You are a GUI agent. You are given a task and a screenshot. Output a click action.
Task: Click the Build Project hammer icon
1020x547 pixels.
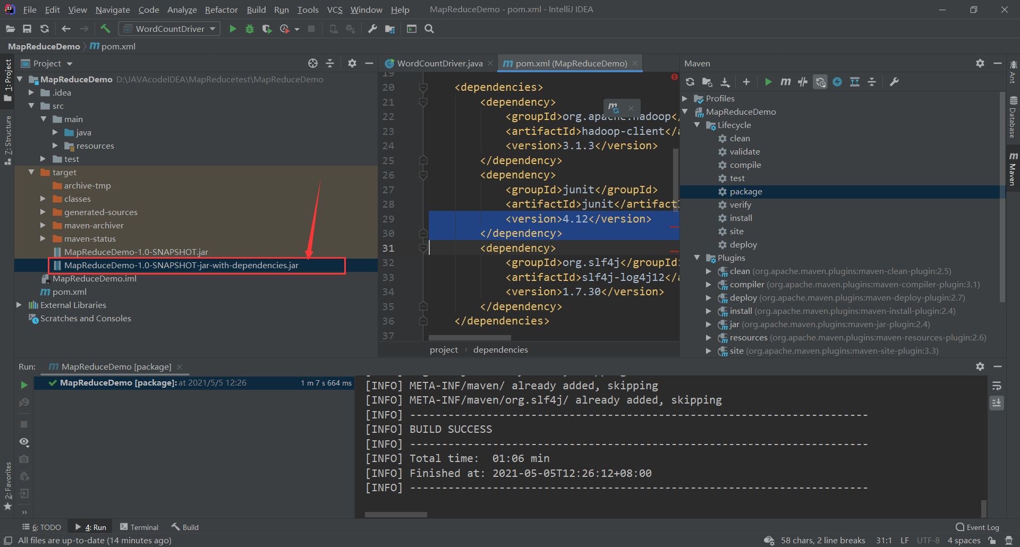105,29
